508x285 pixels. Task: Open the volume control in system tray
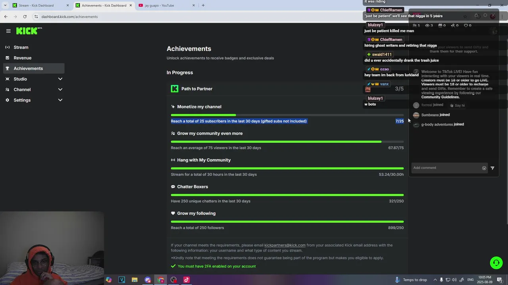click(x=454, y=280)
